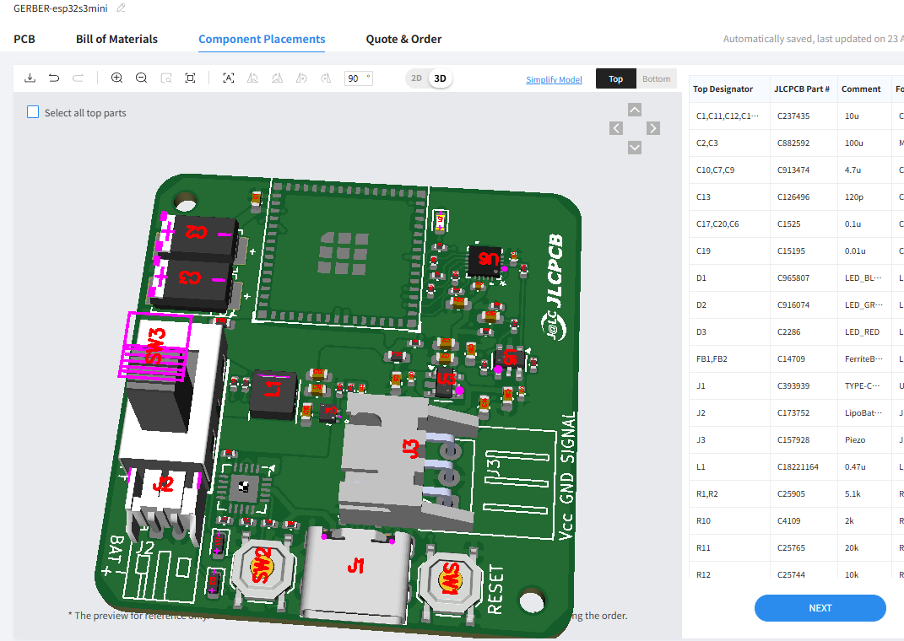Zoom out with the magnifier minus icon
Screen dimensions: 904x641
(141, 78)
